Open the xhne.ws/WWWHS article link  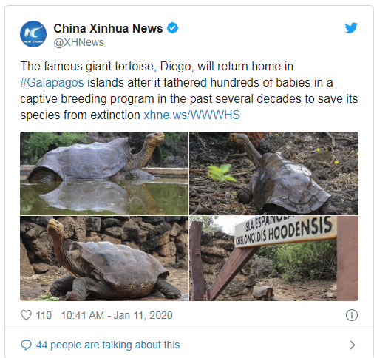point(191,115)
